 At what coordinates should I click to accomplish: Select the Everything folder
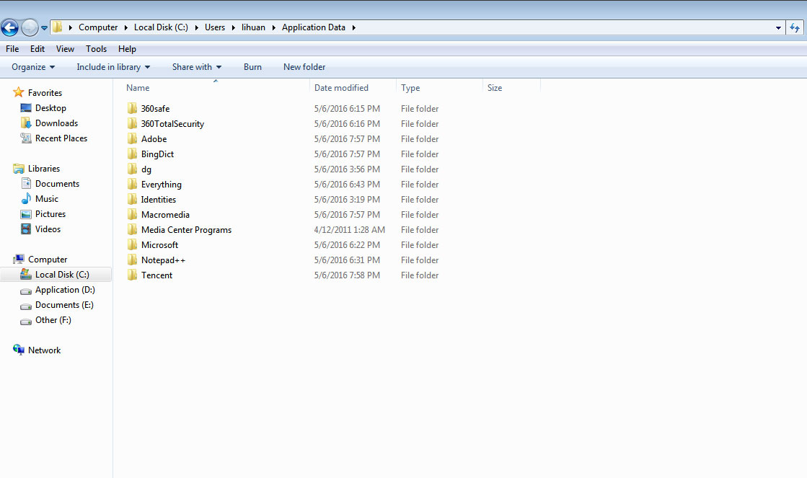[x=161, y=184]
